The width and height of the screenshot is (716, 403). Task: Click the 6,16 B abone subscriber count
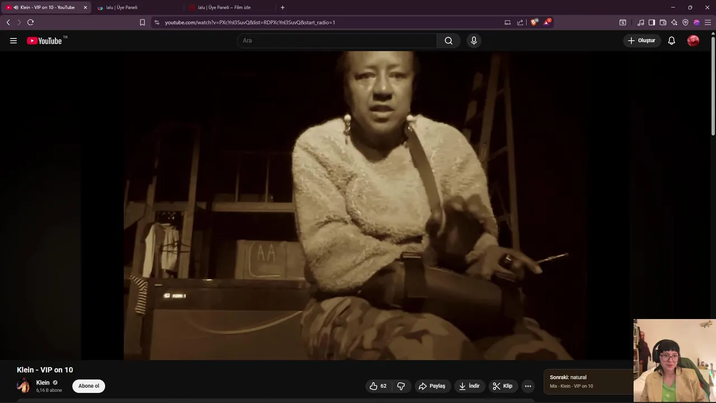point(49,390)
